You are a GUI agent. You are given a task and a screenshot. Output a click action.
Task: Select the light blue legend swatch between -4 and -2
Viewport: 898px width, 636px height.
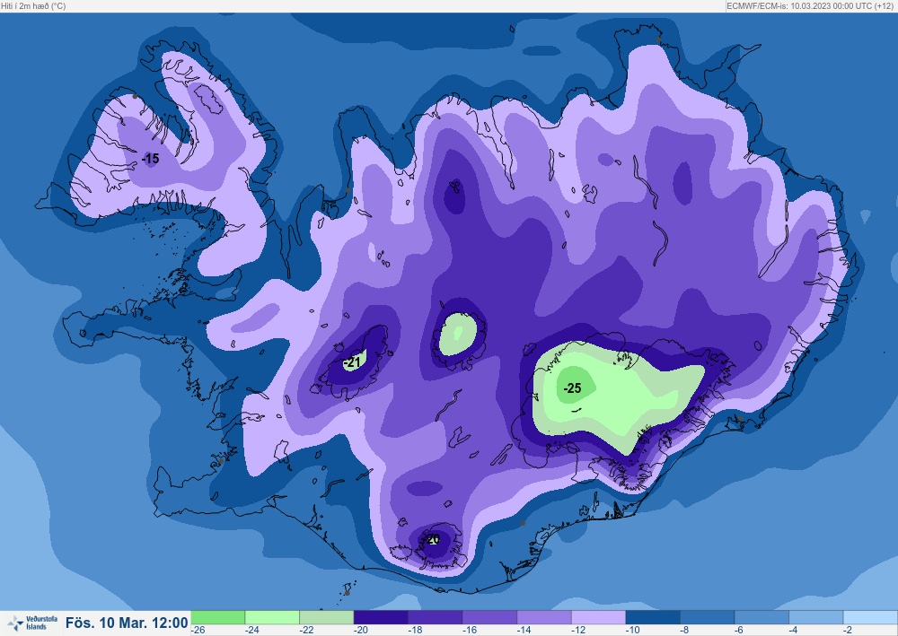[x=816, y=618]
